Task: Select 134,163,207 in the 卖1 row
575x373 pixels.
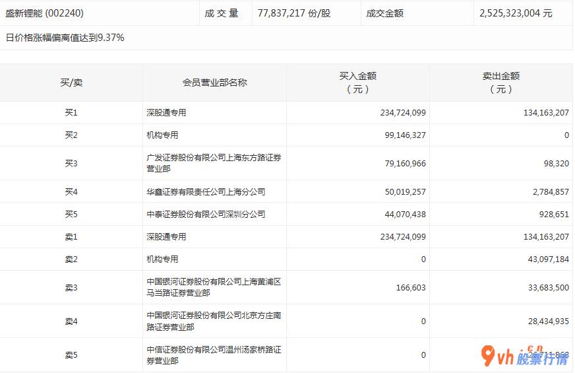Action: 546,237
